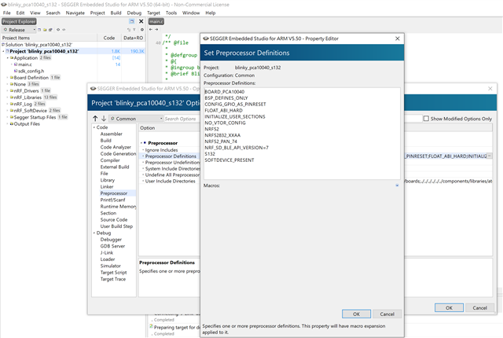Viewport: 503px width, 338px height.
Task: Click the new folder icon in Project Explorer toolbar
Action: click(45, 30)
